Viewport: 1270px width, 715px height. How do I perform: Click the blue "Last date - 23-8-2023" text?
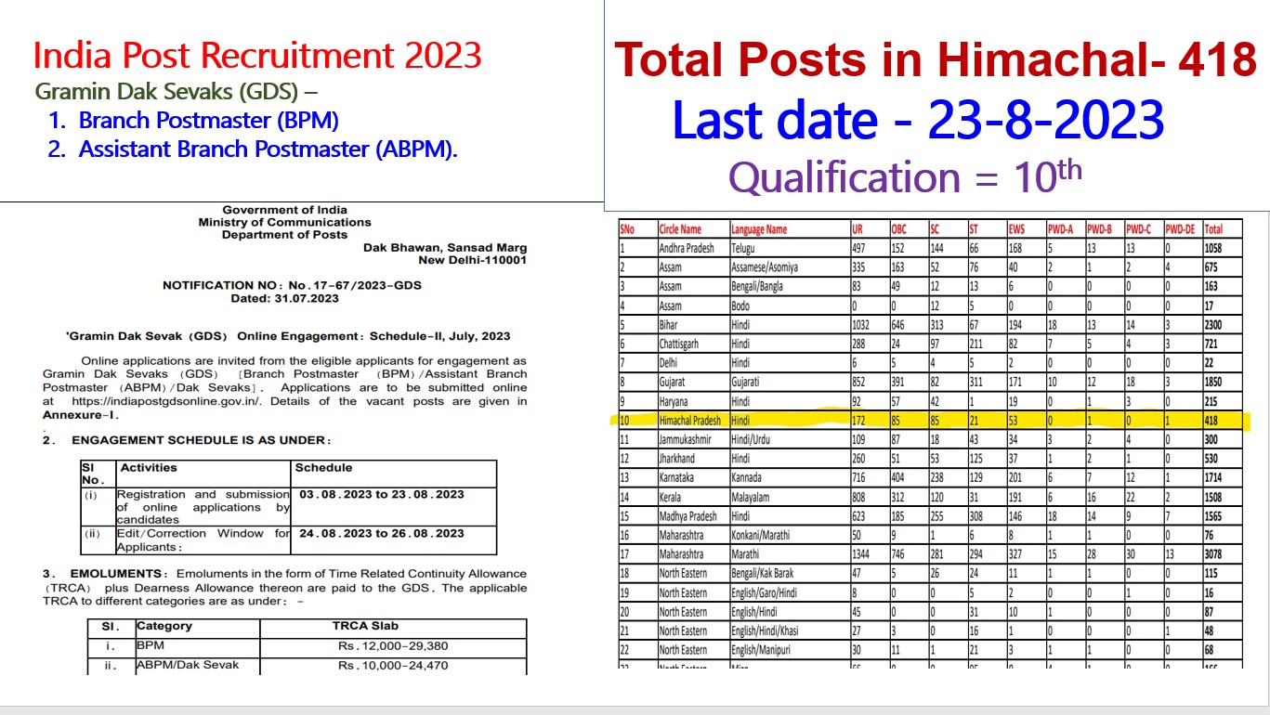918,121
